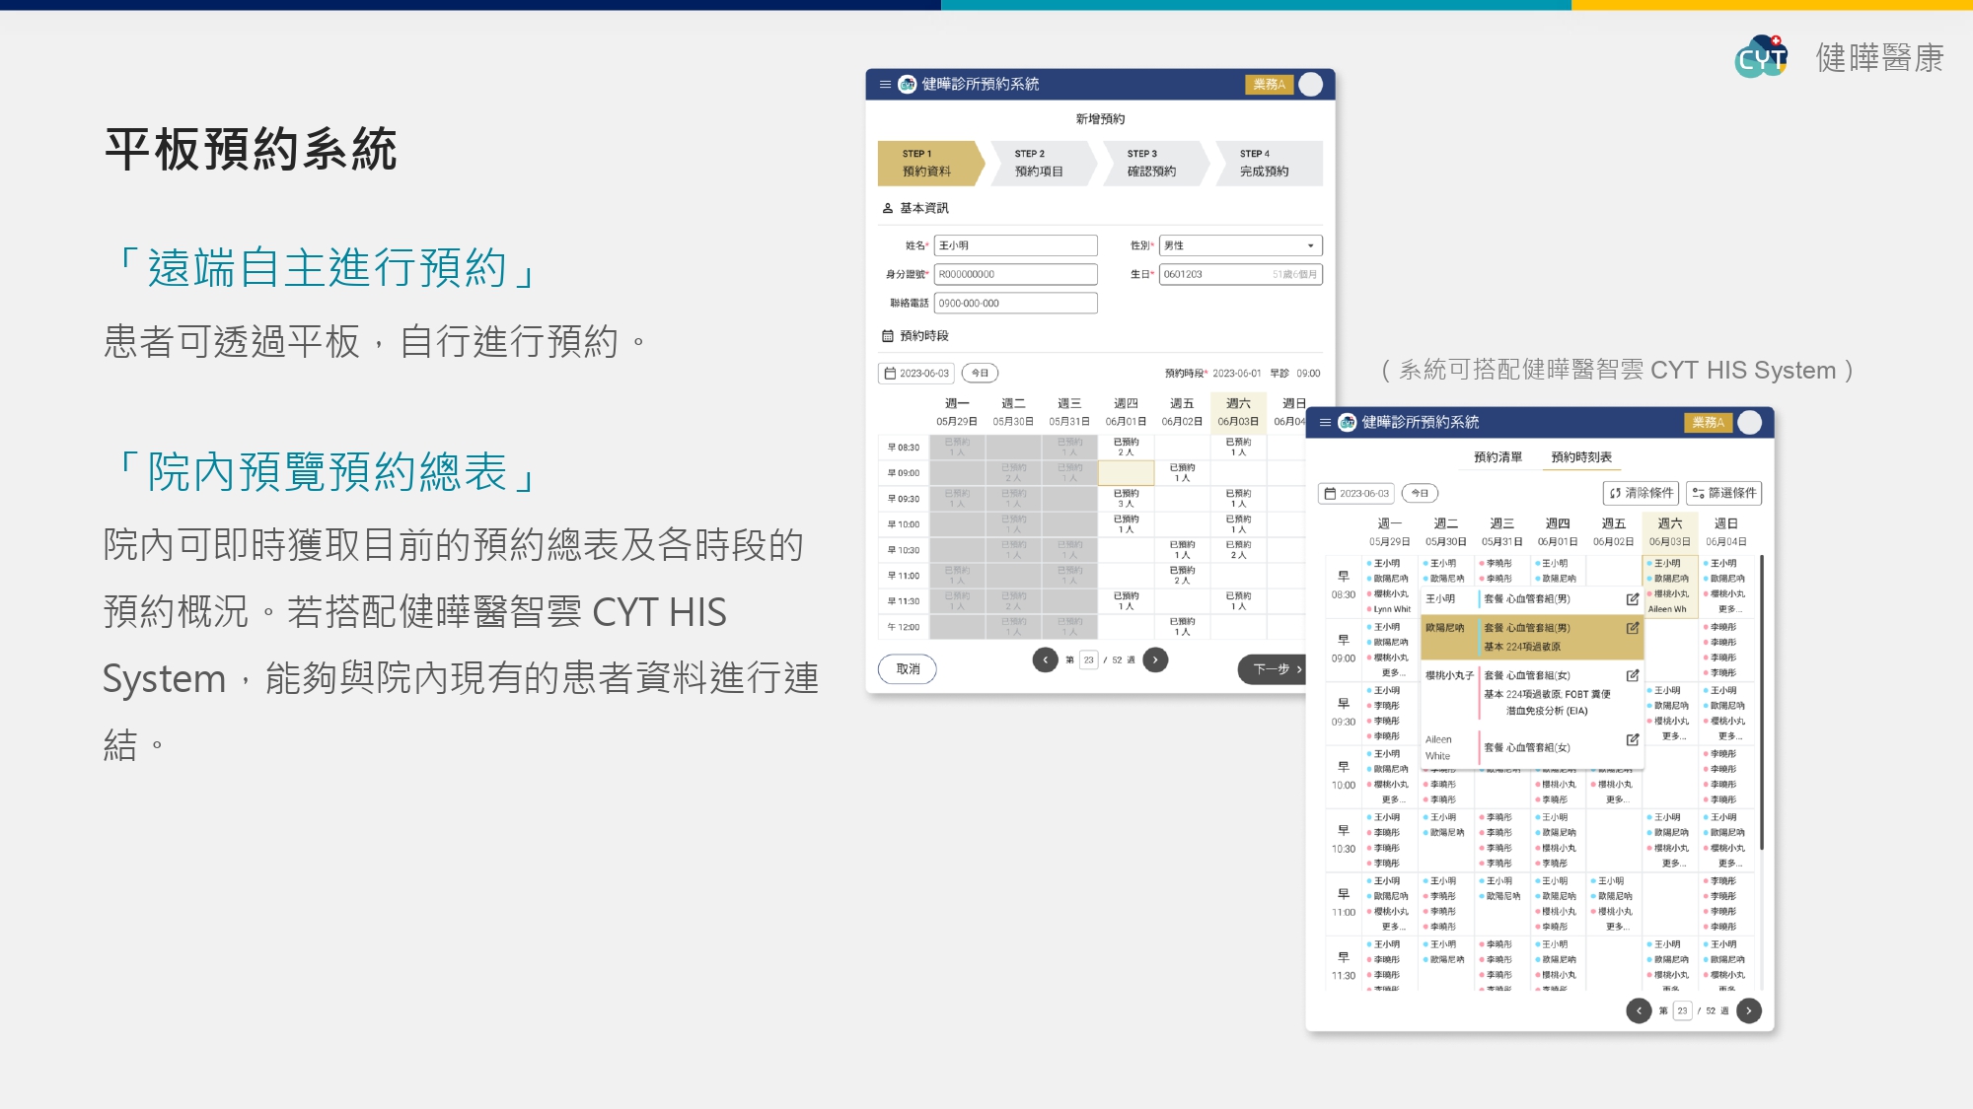1973x1109 pixels.
Task: Click the 身分證號 input field
Action: pos(1015,274)
